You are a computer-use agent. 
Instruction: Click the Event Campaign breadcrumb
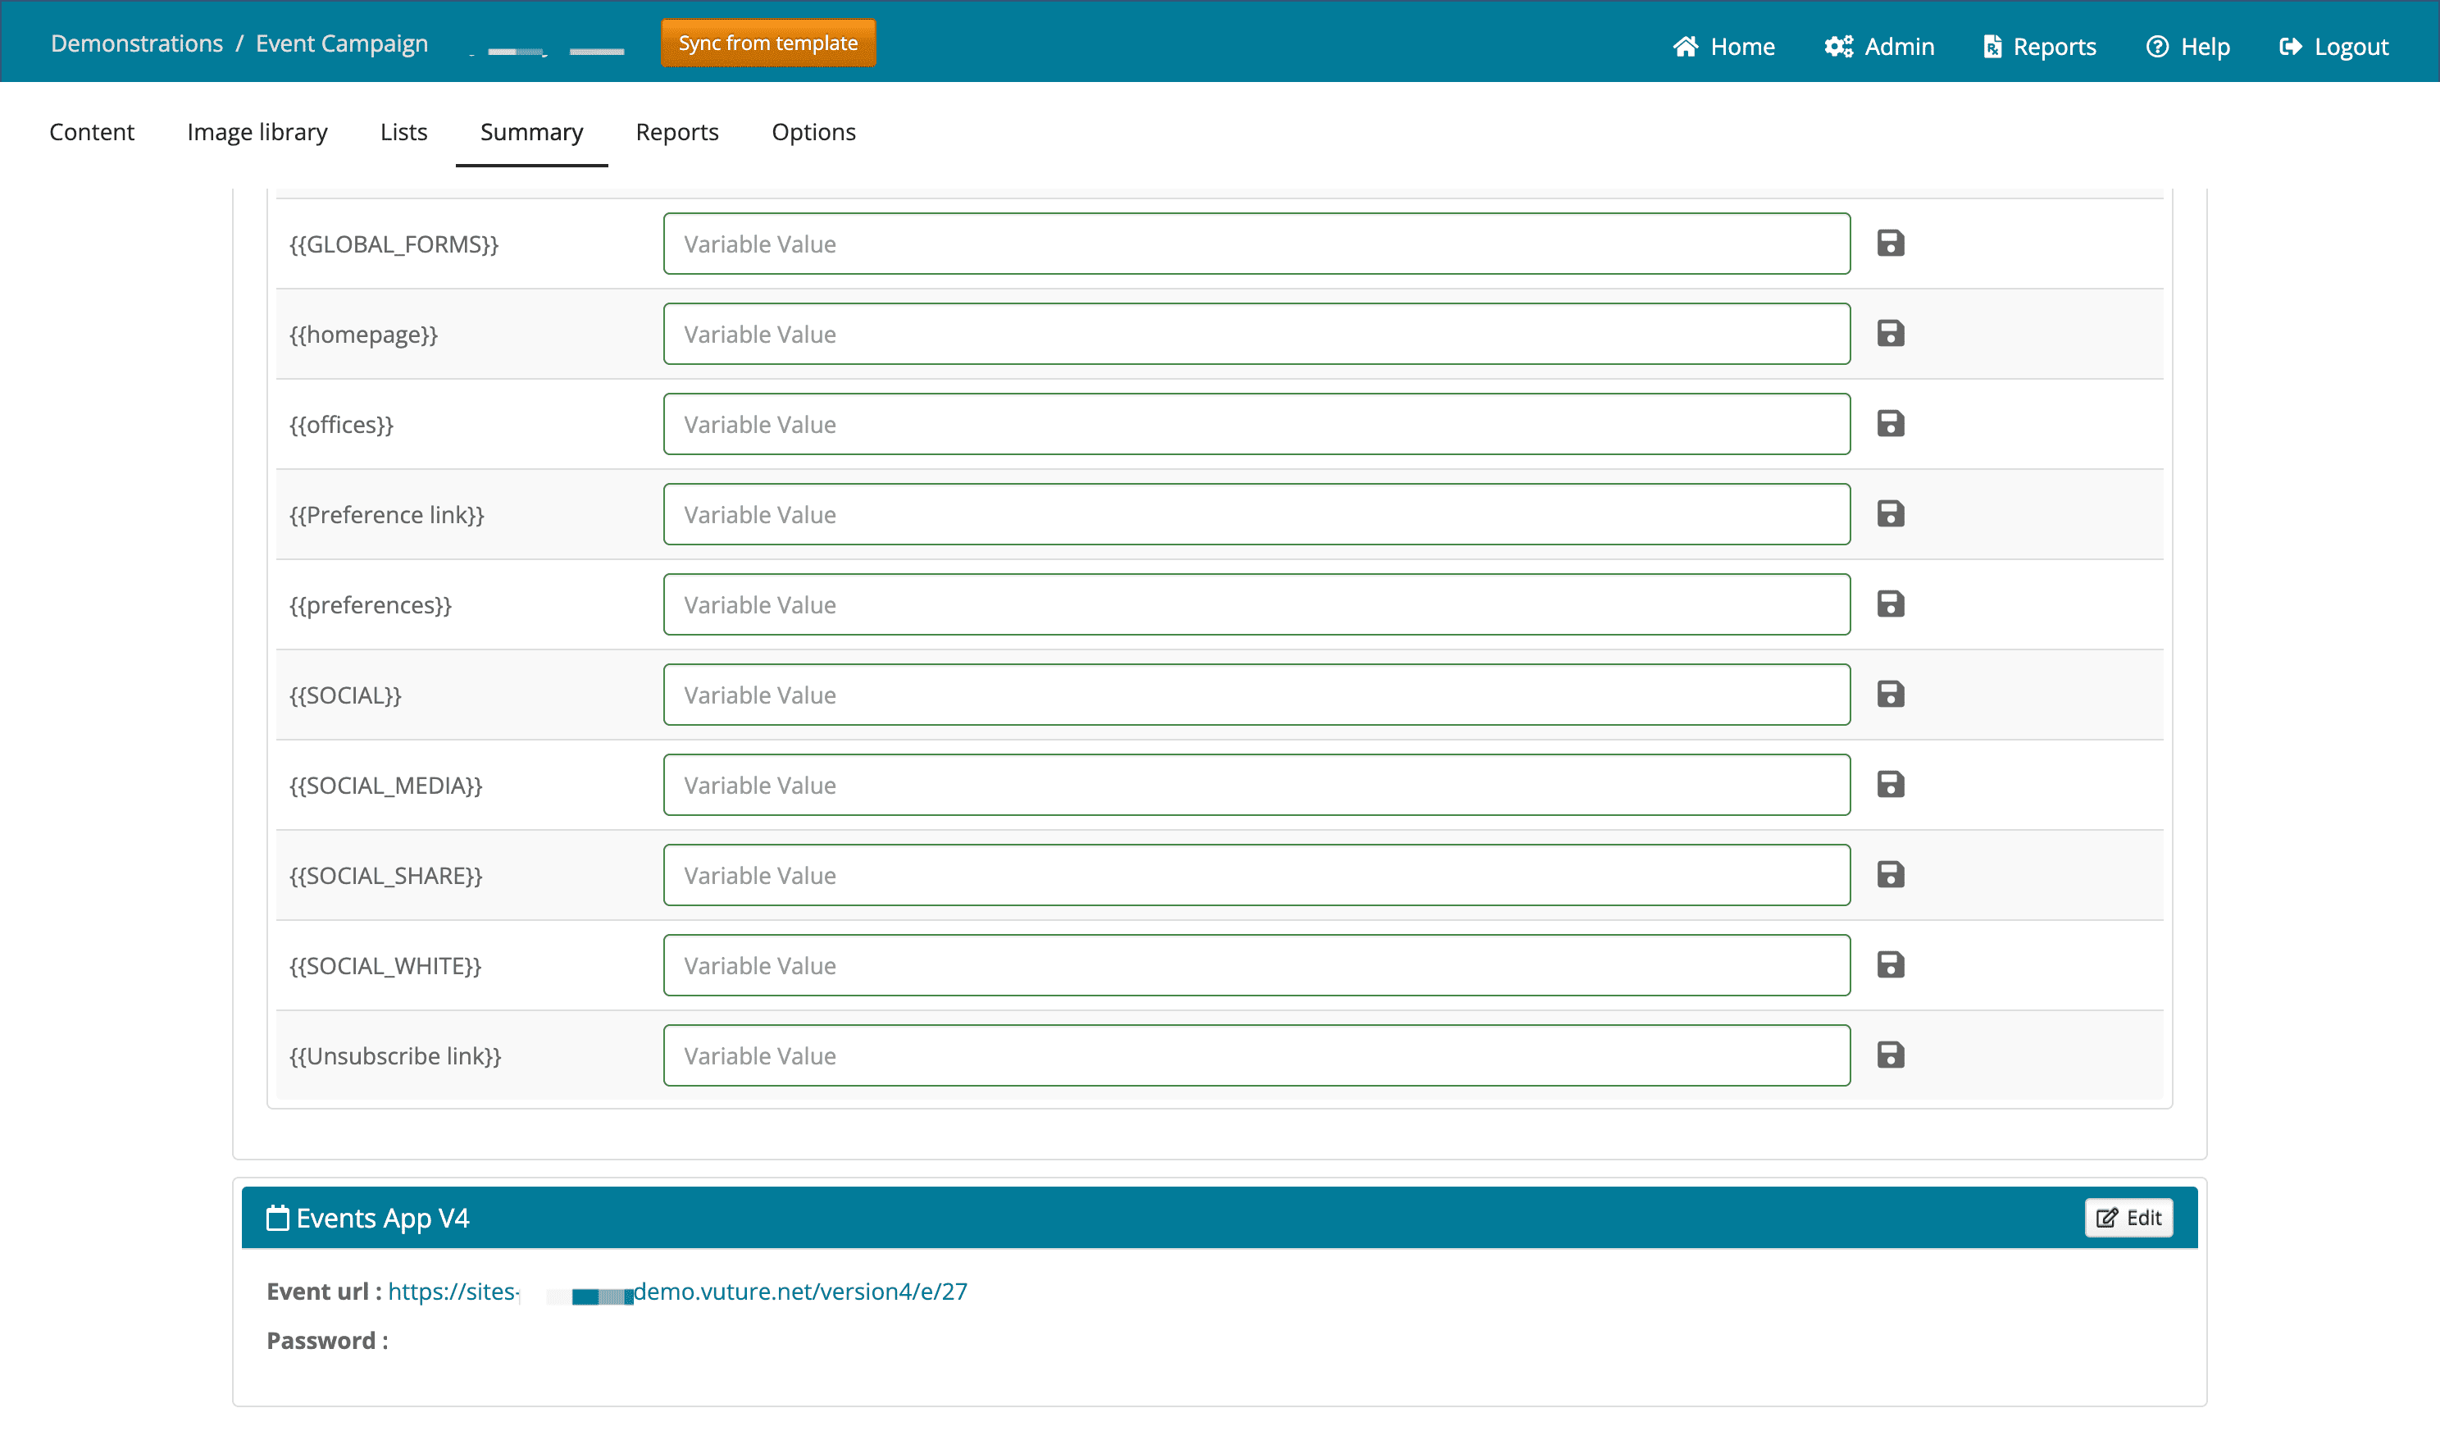coord(342,43)
